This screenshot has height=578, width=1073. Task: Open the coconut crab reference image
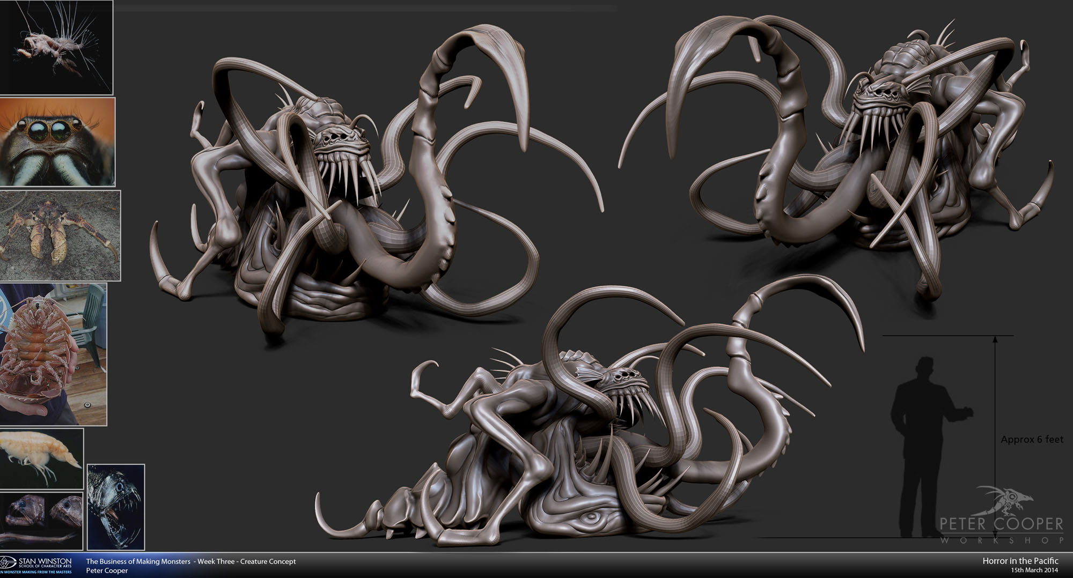[x=60, y=235]
